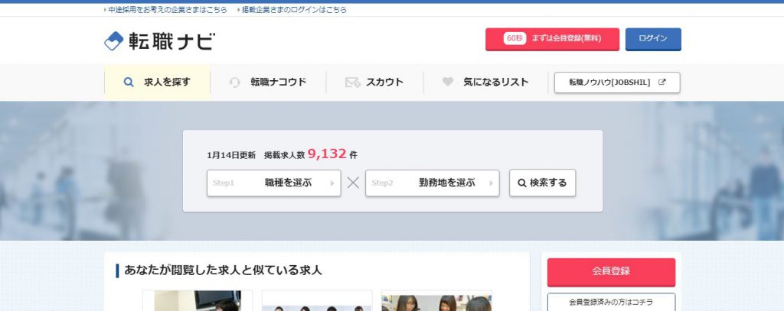Click the headset icon beside 転職ナコウド
The image size is (784, 311).
[235, 83]
